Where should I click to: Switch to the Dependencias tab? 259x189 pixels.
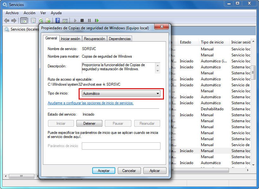[x=120, y=39]
